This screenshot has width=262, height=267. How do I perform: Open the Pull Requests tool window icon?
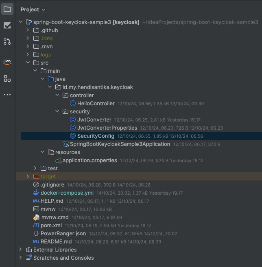click(7, 41)
